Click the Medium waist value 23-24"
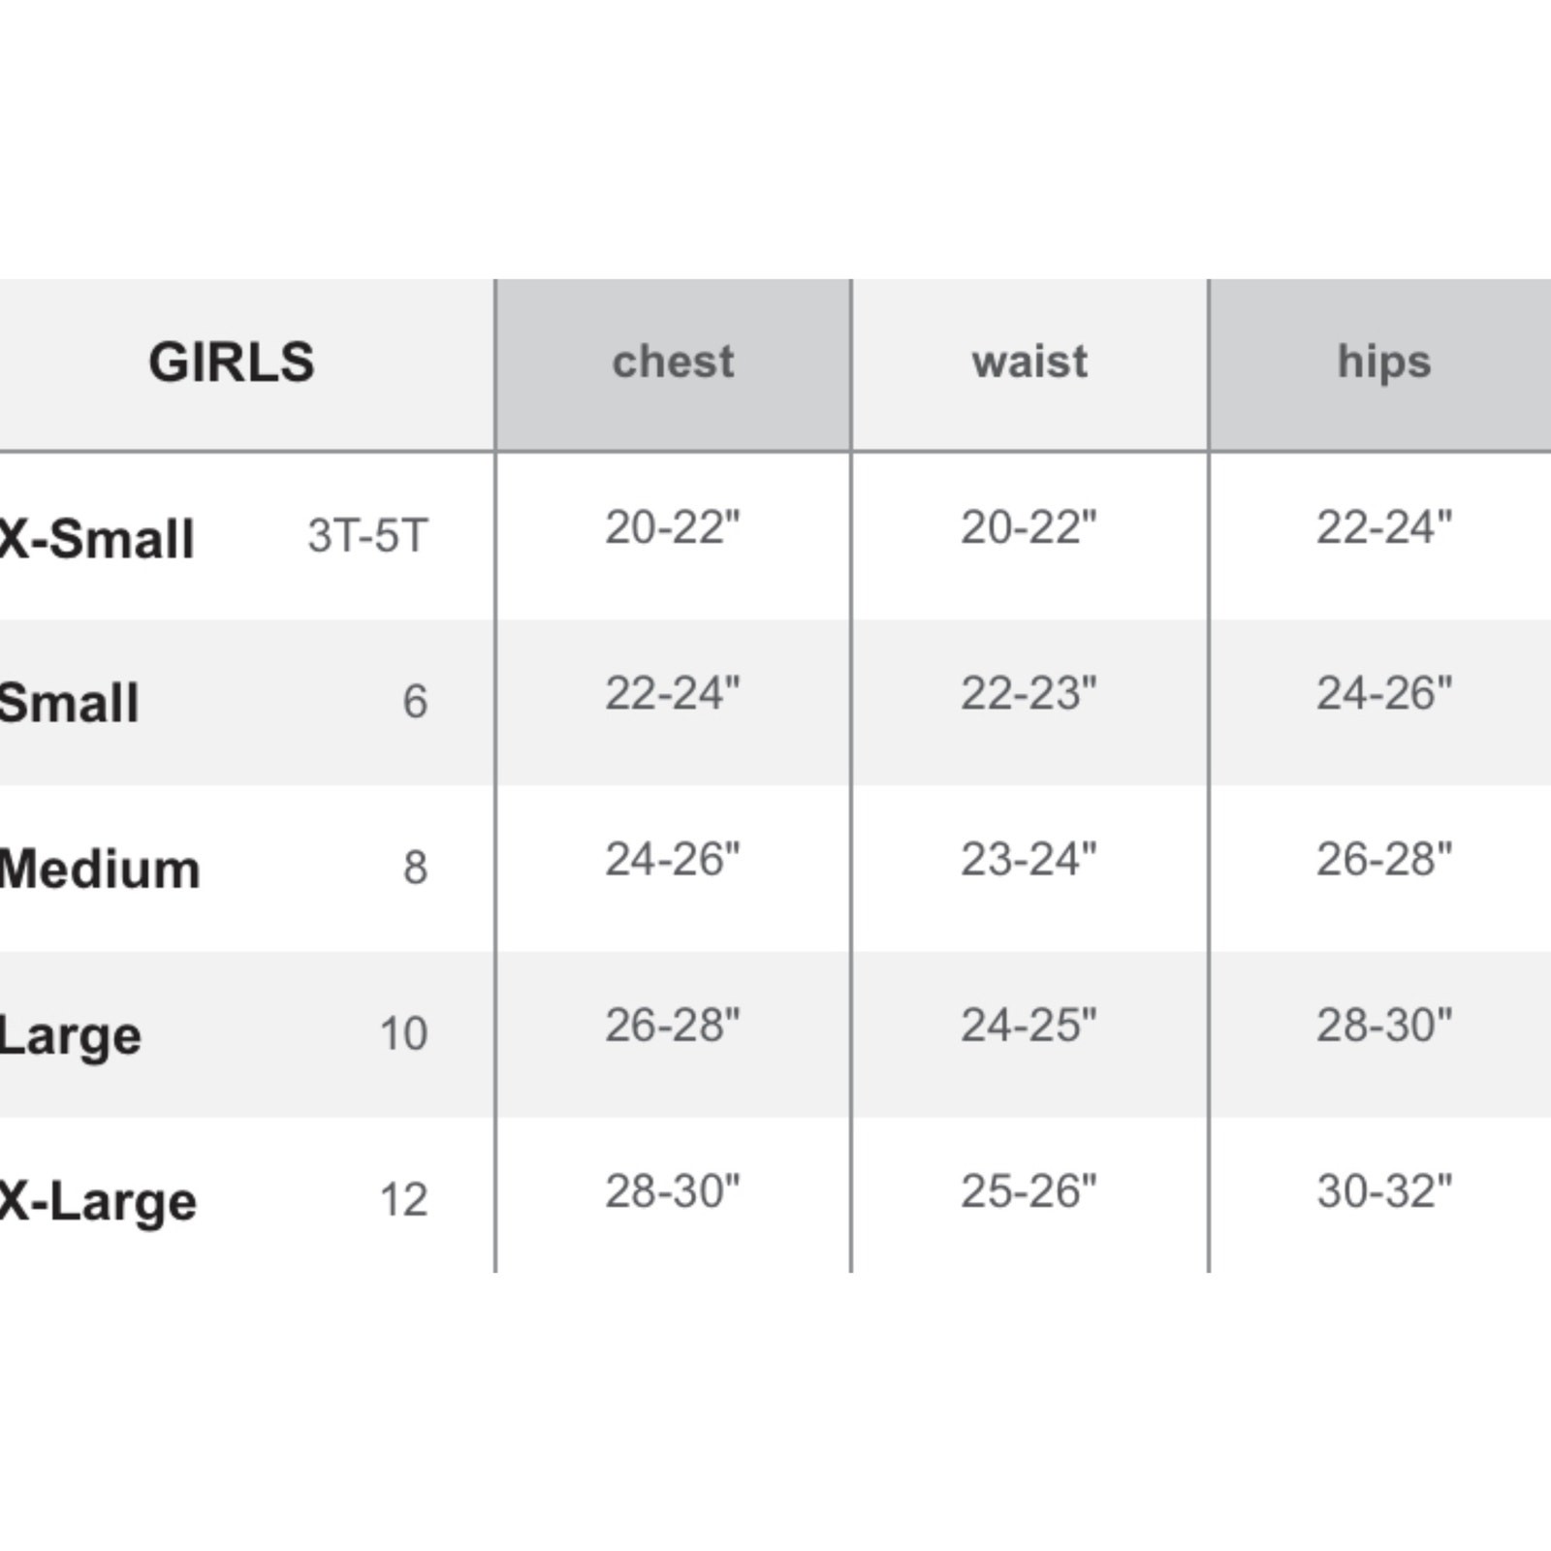 [1029, 860]
